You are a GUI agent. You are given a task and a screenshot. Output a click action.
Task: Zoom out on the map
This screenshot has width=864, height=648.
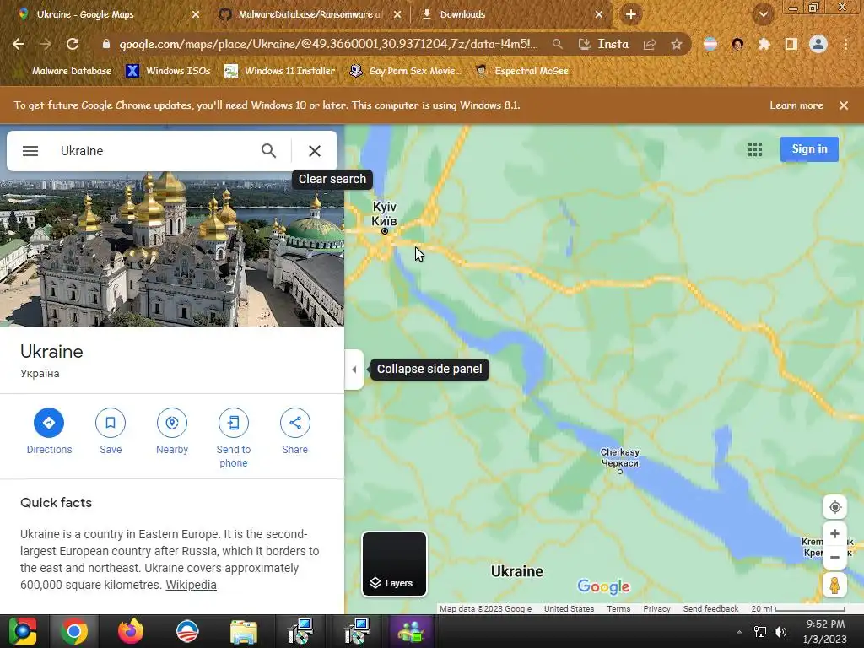click(834, 557)
